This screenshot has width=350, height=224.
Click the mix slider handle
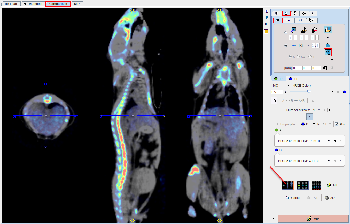click(309, 91)
